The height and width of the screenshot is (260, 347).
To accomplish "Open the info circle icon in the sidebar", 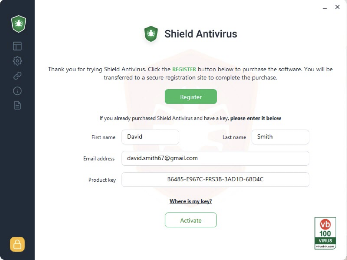I will coord(17,91).
